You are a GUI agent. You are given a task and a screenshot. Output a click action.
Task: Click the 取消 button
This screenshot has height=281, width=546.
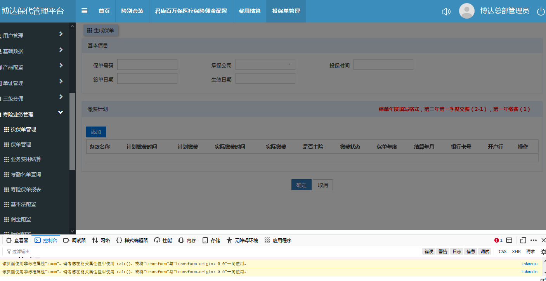(x=323, y=185)
